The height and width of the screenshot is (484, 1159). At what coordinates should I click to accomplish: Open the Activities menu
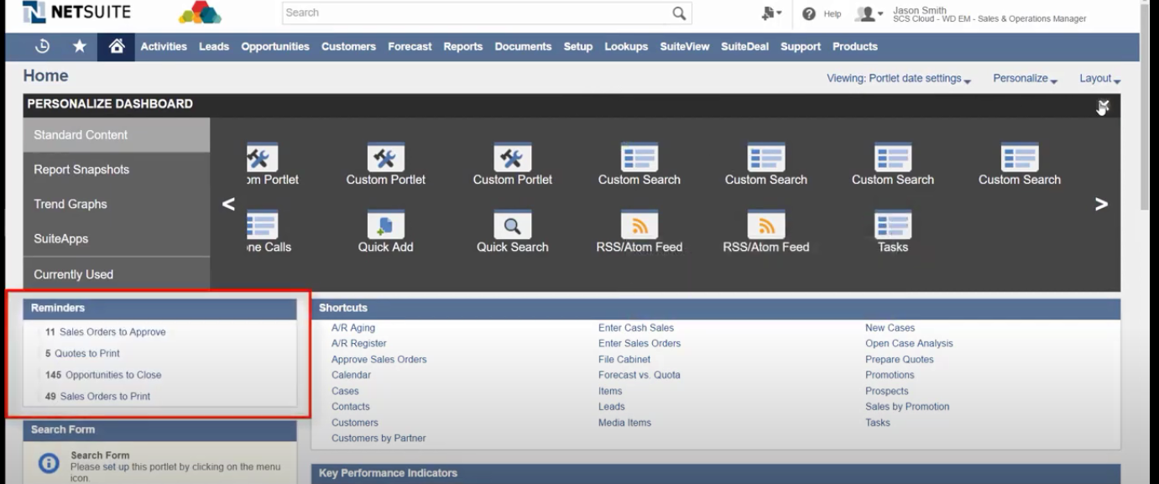click(x=164, y=47)
